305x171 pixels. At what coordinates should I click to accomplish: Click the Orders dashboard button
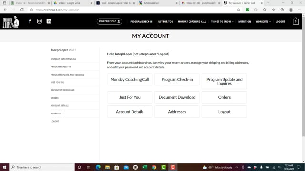coord(224,97)
